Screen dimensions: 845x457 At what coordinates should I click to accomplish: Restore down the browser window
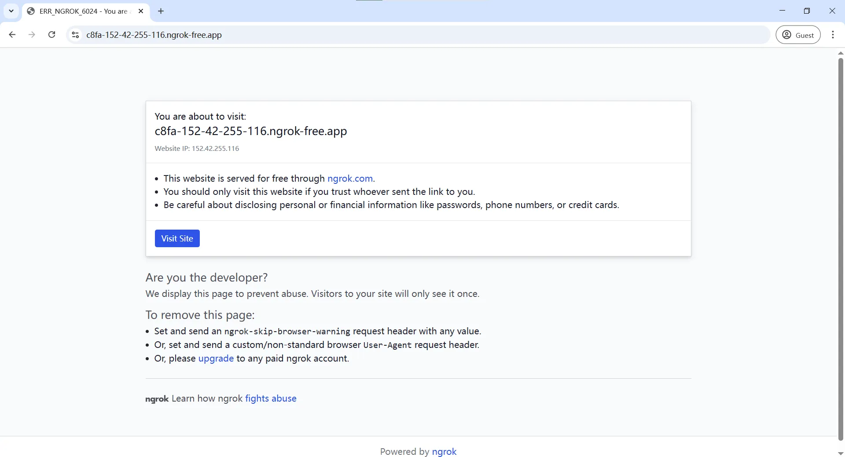pyautogui.click(x=807, y=11)
